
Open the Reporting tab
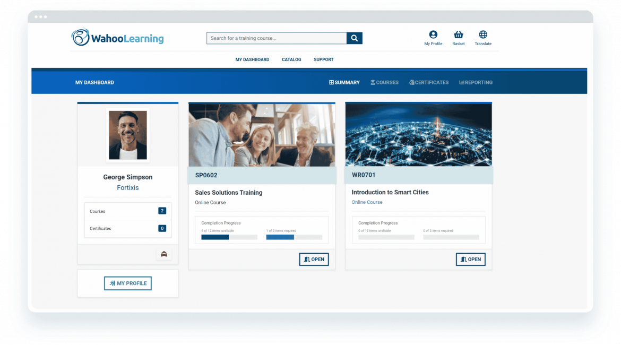point(476,83)
